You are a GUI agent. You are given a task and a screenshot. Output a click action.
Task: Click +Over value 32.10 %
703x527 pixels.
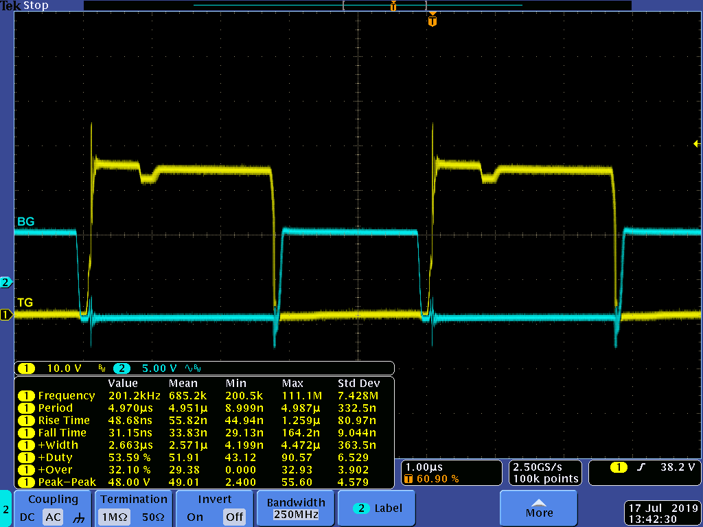coord(130,470)
